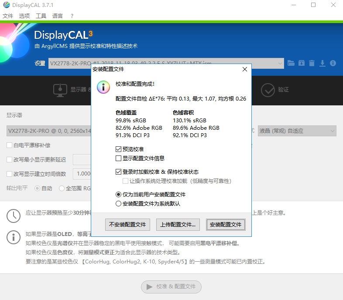Image resolution: width=343 pixels, height=300 pixels.
Task: Click 校准 & 配置文件 start button
Action: tap(171, 287)
